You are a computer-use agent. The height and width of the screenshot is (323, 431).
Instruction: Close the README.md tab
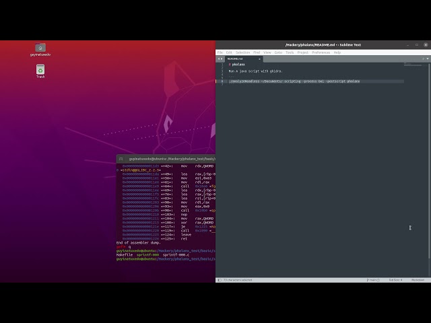[259, 59]
